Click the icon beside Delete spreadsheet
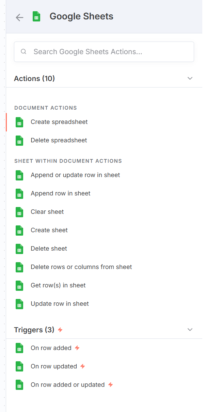The image size is (205, 412). 19,141
